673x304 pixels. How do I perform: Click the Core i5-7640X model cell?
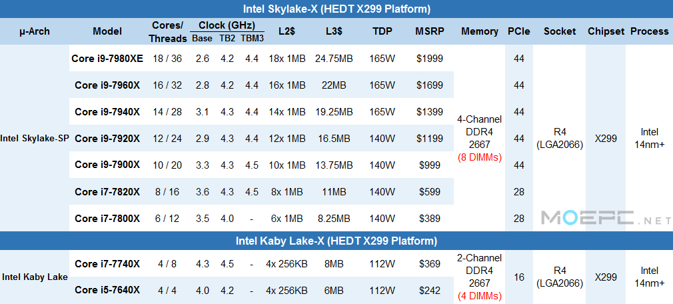click(x=107, y=290)
